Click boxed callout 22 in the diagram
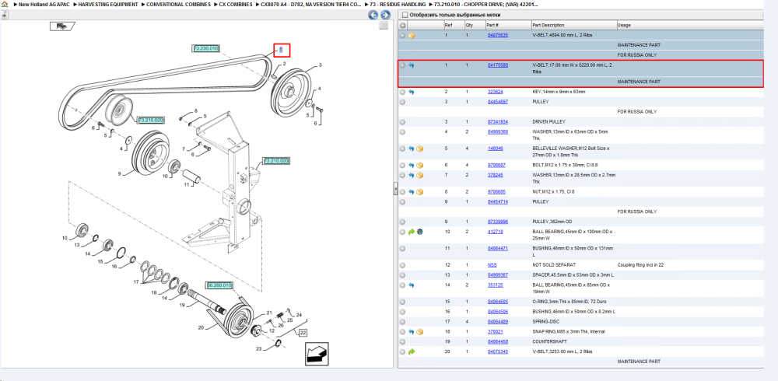Image resolution: width=778 pixels, height=381 pixels. [303, 332]
